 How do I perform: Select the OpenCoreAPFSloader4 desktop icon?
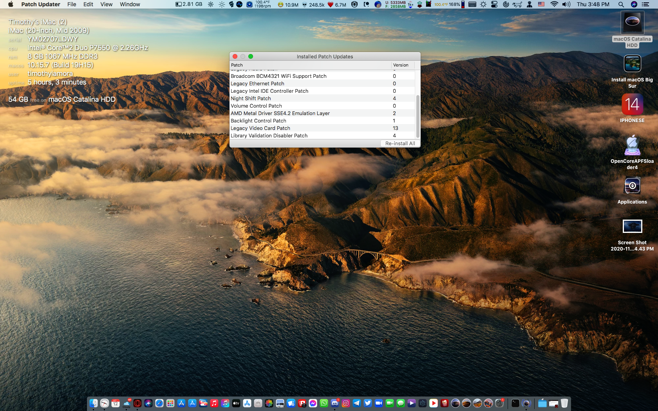click(632, 145)
